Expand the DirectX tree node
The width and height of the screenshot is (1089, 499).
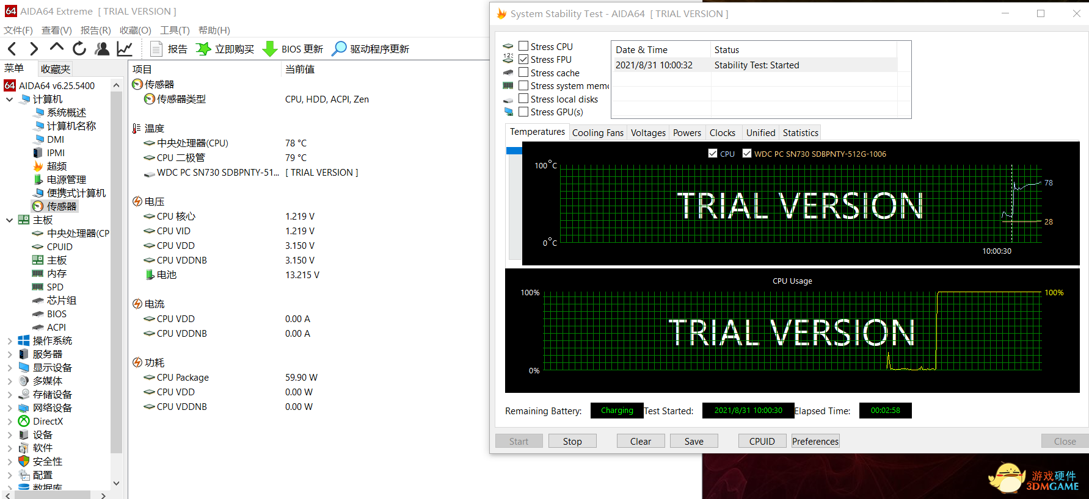(9, 422)
